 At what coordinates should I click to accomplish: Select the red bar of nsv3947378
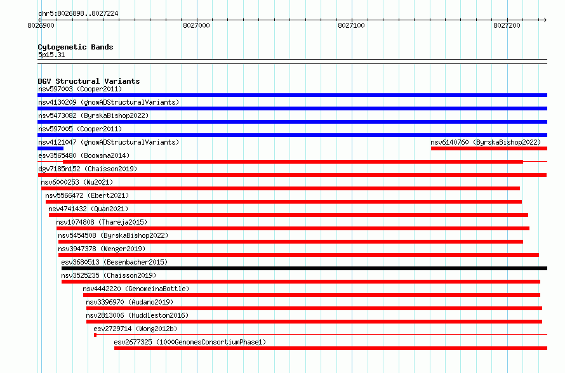coord(298,255)
